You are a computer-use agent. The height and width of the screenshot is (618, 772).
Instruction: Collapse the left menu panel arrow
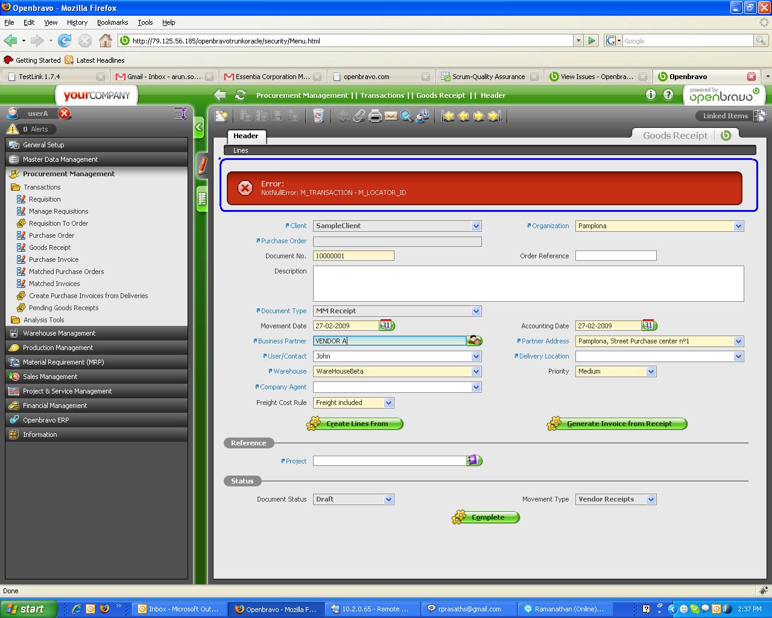coord(199,127)
